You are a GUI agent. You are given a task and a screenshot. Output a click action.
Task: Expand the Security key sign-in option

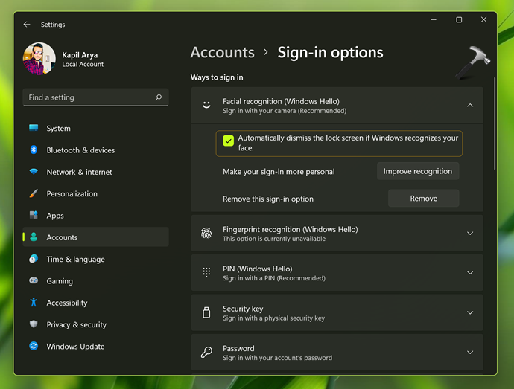coord(469,313)
